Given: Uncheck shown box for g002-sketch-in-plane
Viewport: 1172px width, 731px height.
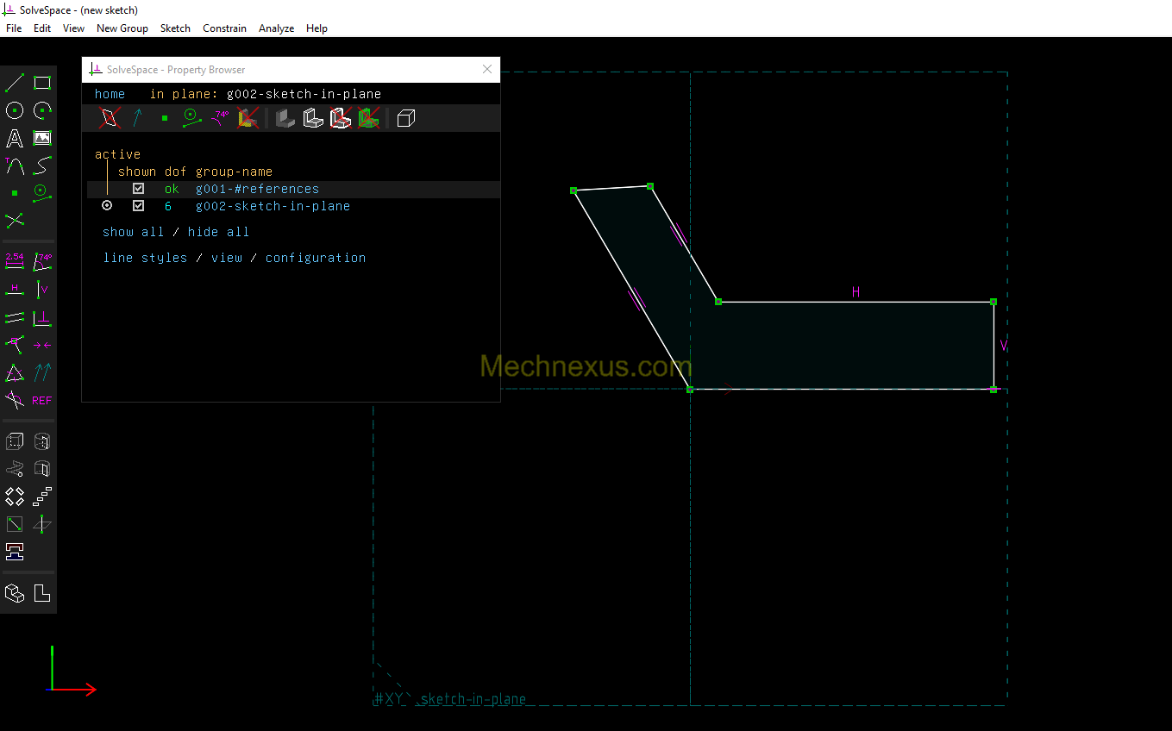Looking at the screenshot, I should pos(138,206).
